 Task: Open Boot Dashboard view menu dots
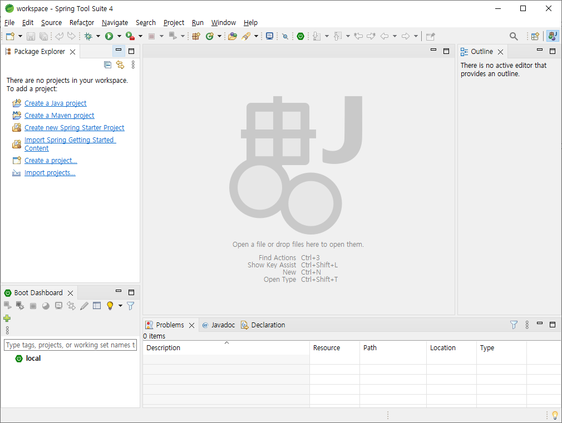point(7,330)
